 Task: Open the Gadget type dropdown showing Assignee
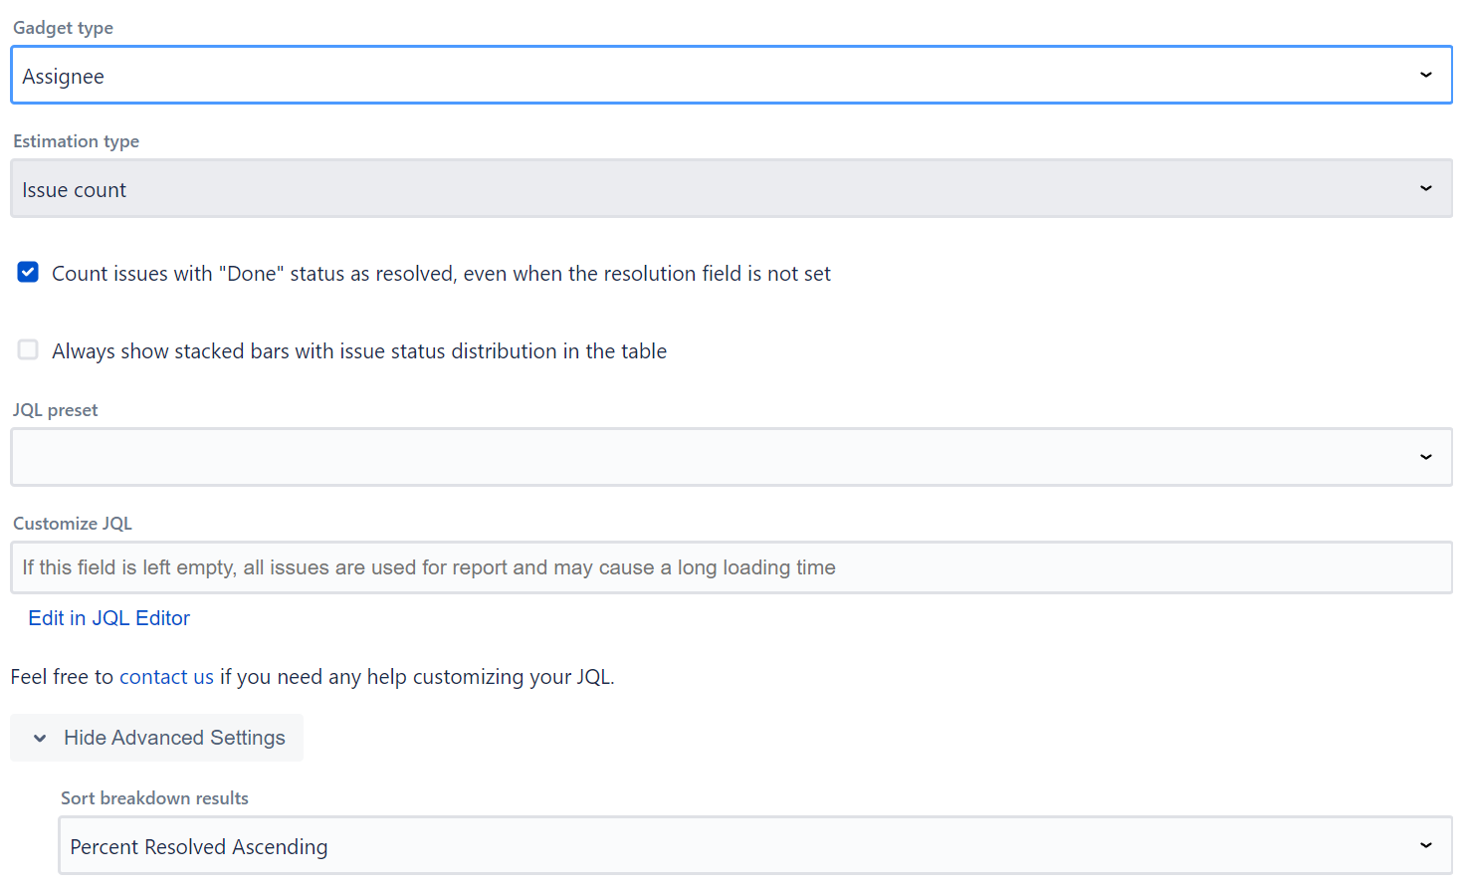click(x=697, y=76)
